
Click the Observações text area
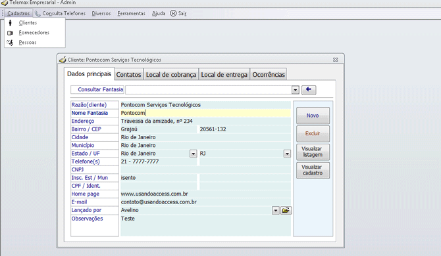click(x=205, y=225)
